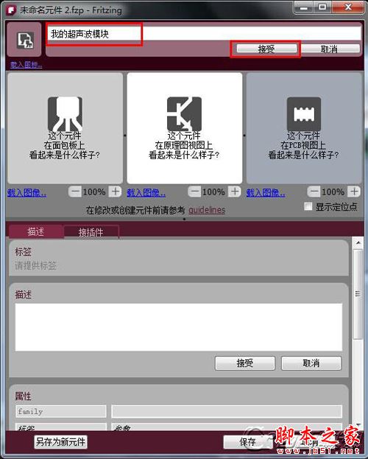Click the part name input field
Screen dimensions: 368x459
pyautogui.click(x=204, y=34)
